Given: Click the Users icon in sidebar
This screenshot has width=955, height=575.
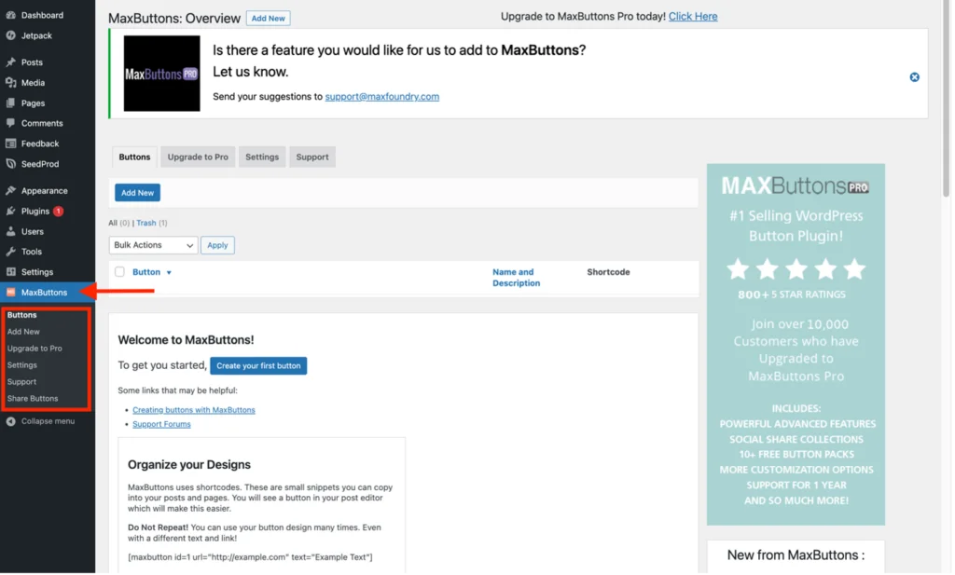Looking at the screenshot, I should [x=10, y=231].
